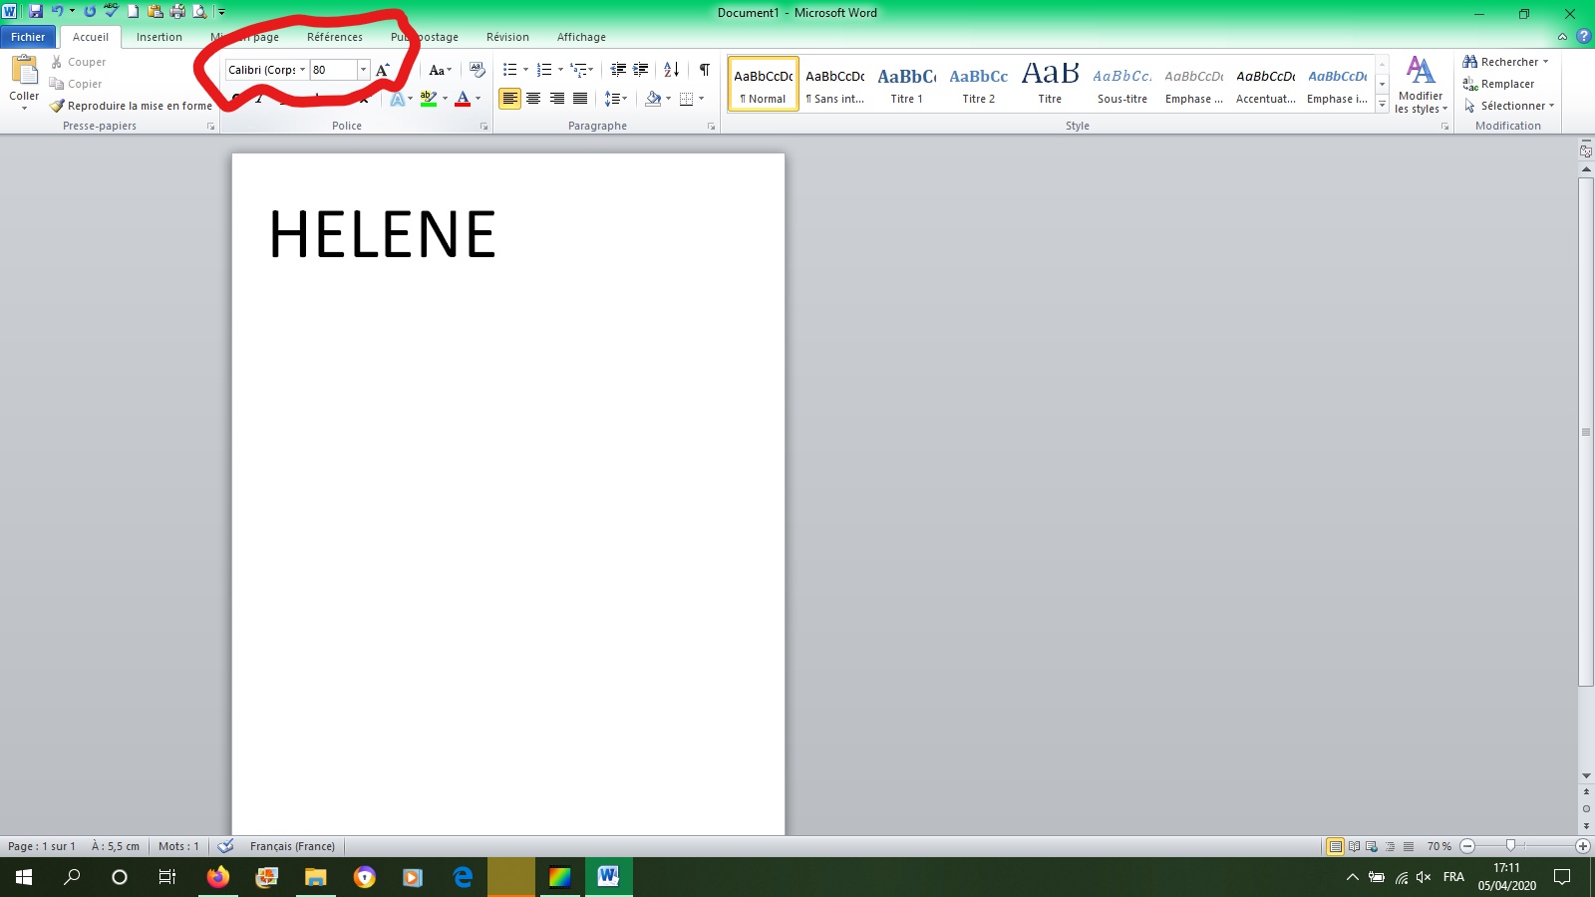Viewport: 1595px width, 897px height.
Task: Toggle the show paragraph marks pilcrow button
Action: pyautogui.click(x=705, y=70)
